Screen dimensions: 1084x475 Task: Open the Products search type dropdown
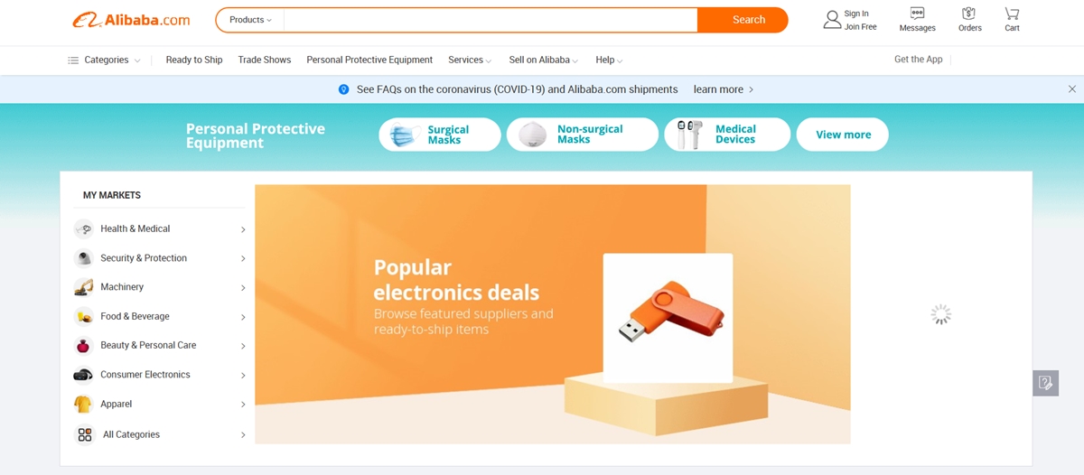tap(250, 20)
